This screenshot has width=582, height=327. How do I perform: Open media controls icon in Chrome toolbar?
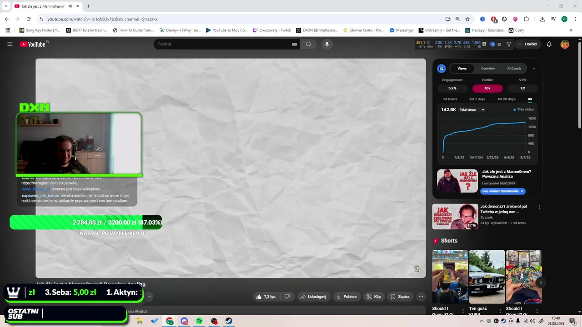[553, 19]
